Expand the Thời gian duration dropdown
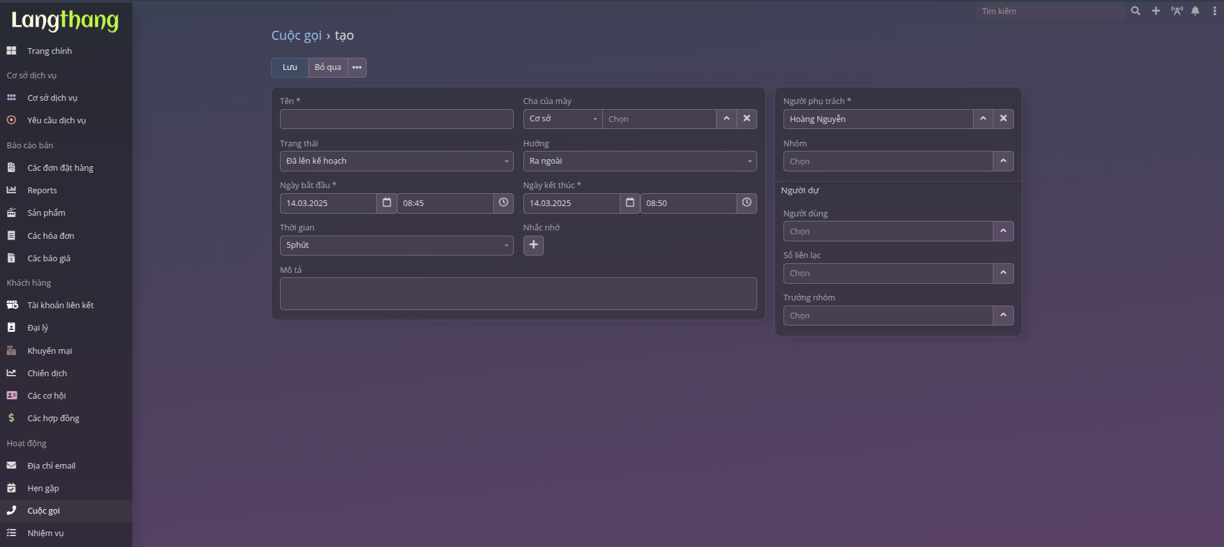The image size is (1224, 547). point(396,245)
